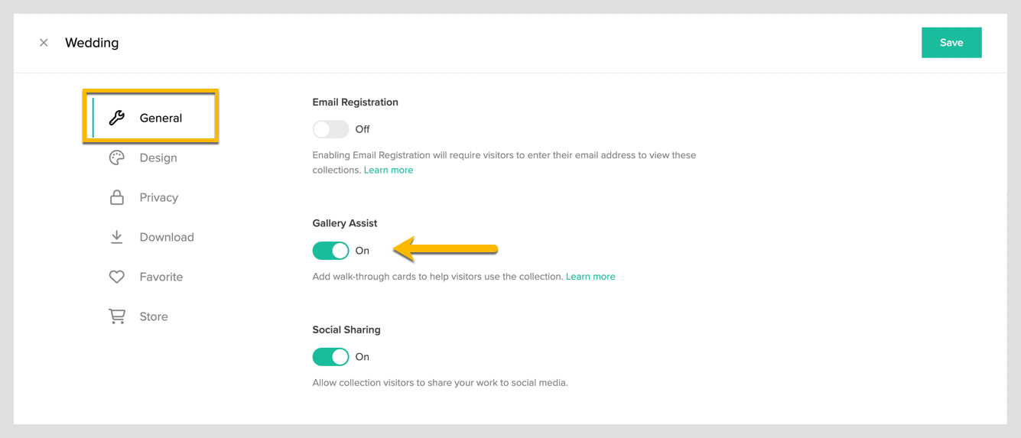Select the Download settings tab
The image size is (1021, 438).
[x=167, y=237]
